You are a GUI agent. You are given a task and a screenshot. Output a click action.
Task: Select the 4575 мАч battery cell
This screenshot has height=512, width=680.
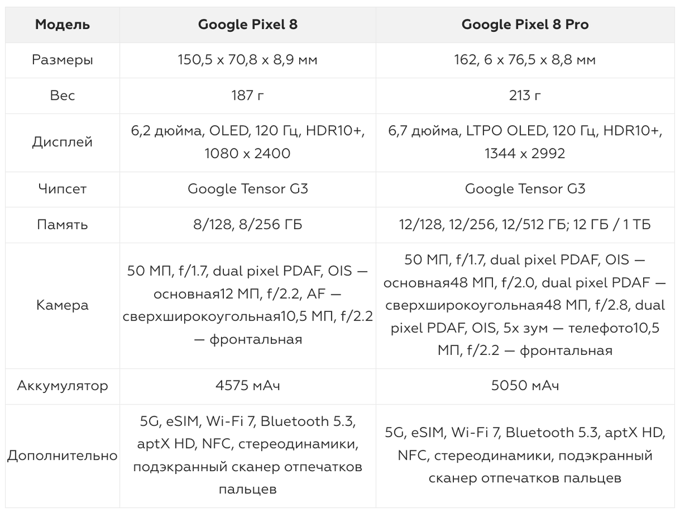(248, 386)
